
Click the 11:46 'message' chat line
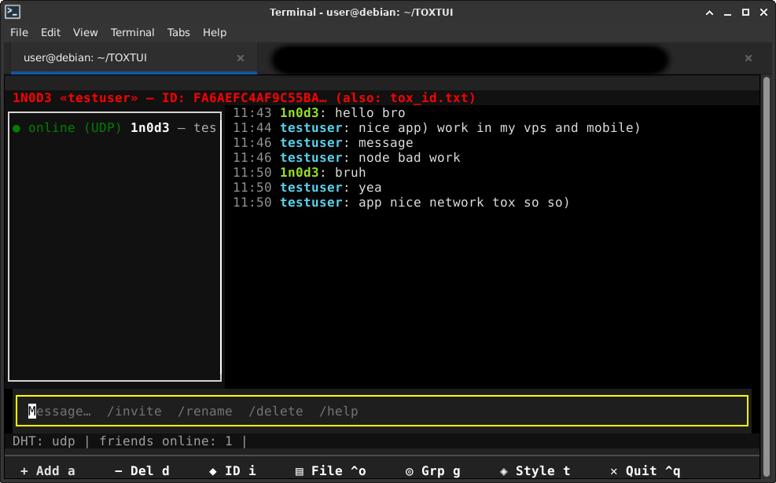(322, 142)
